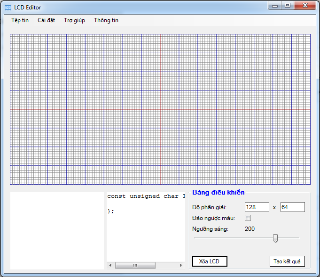320x277 pixels.
Task: Maximize the LCD Editor window
Action: tap(288, 6)
